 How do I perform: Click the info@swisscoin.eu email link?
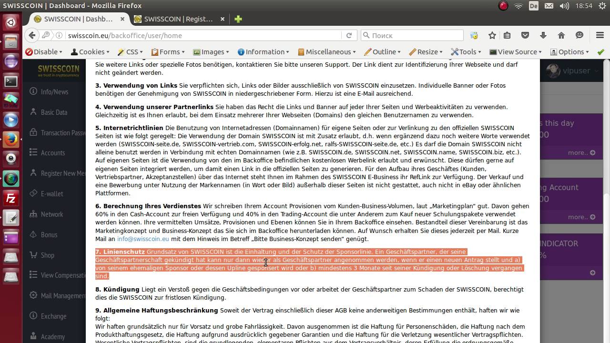click(143, 239)
